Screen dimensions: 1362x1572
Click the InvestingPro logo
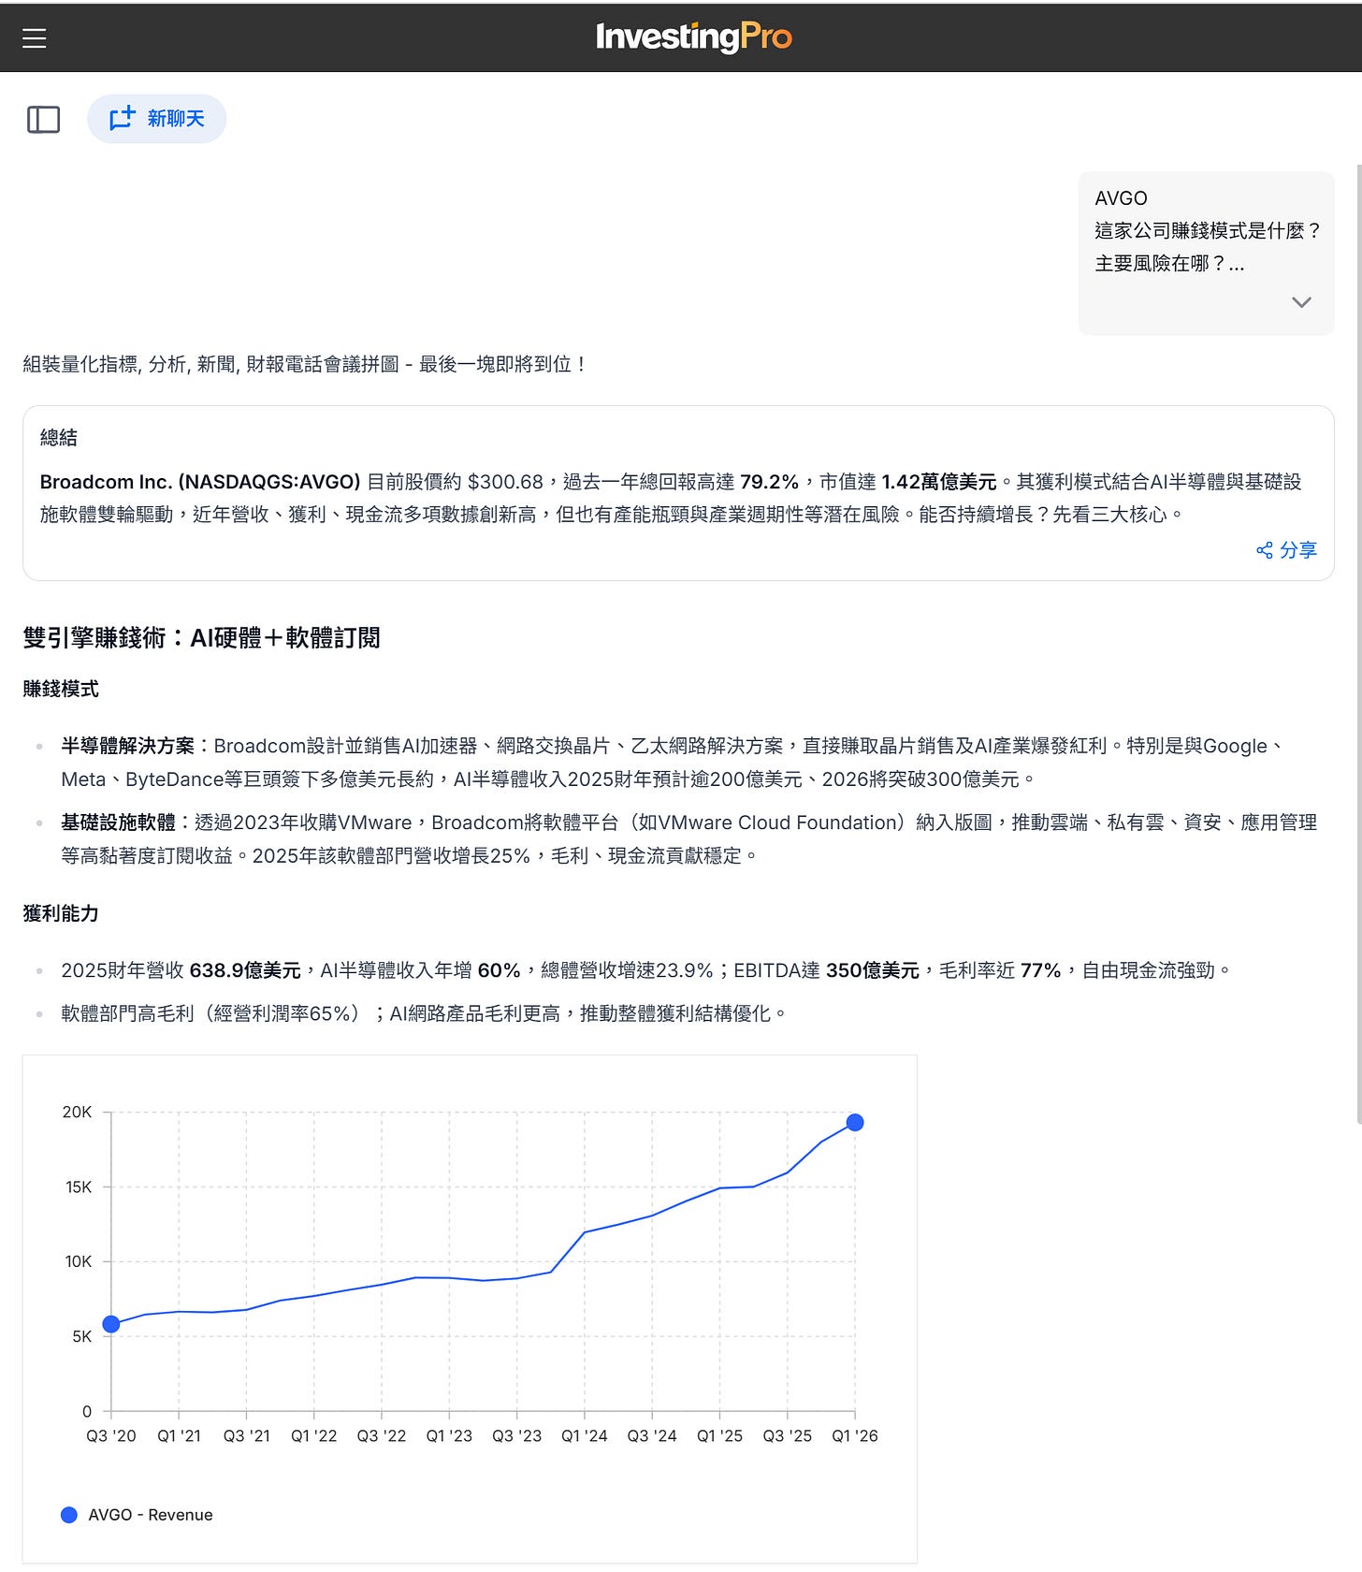pos(694,37)
